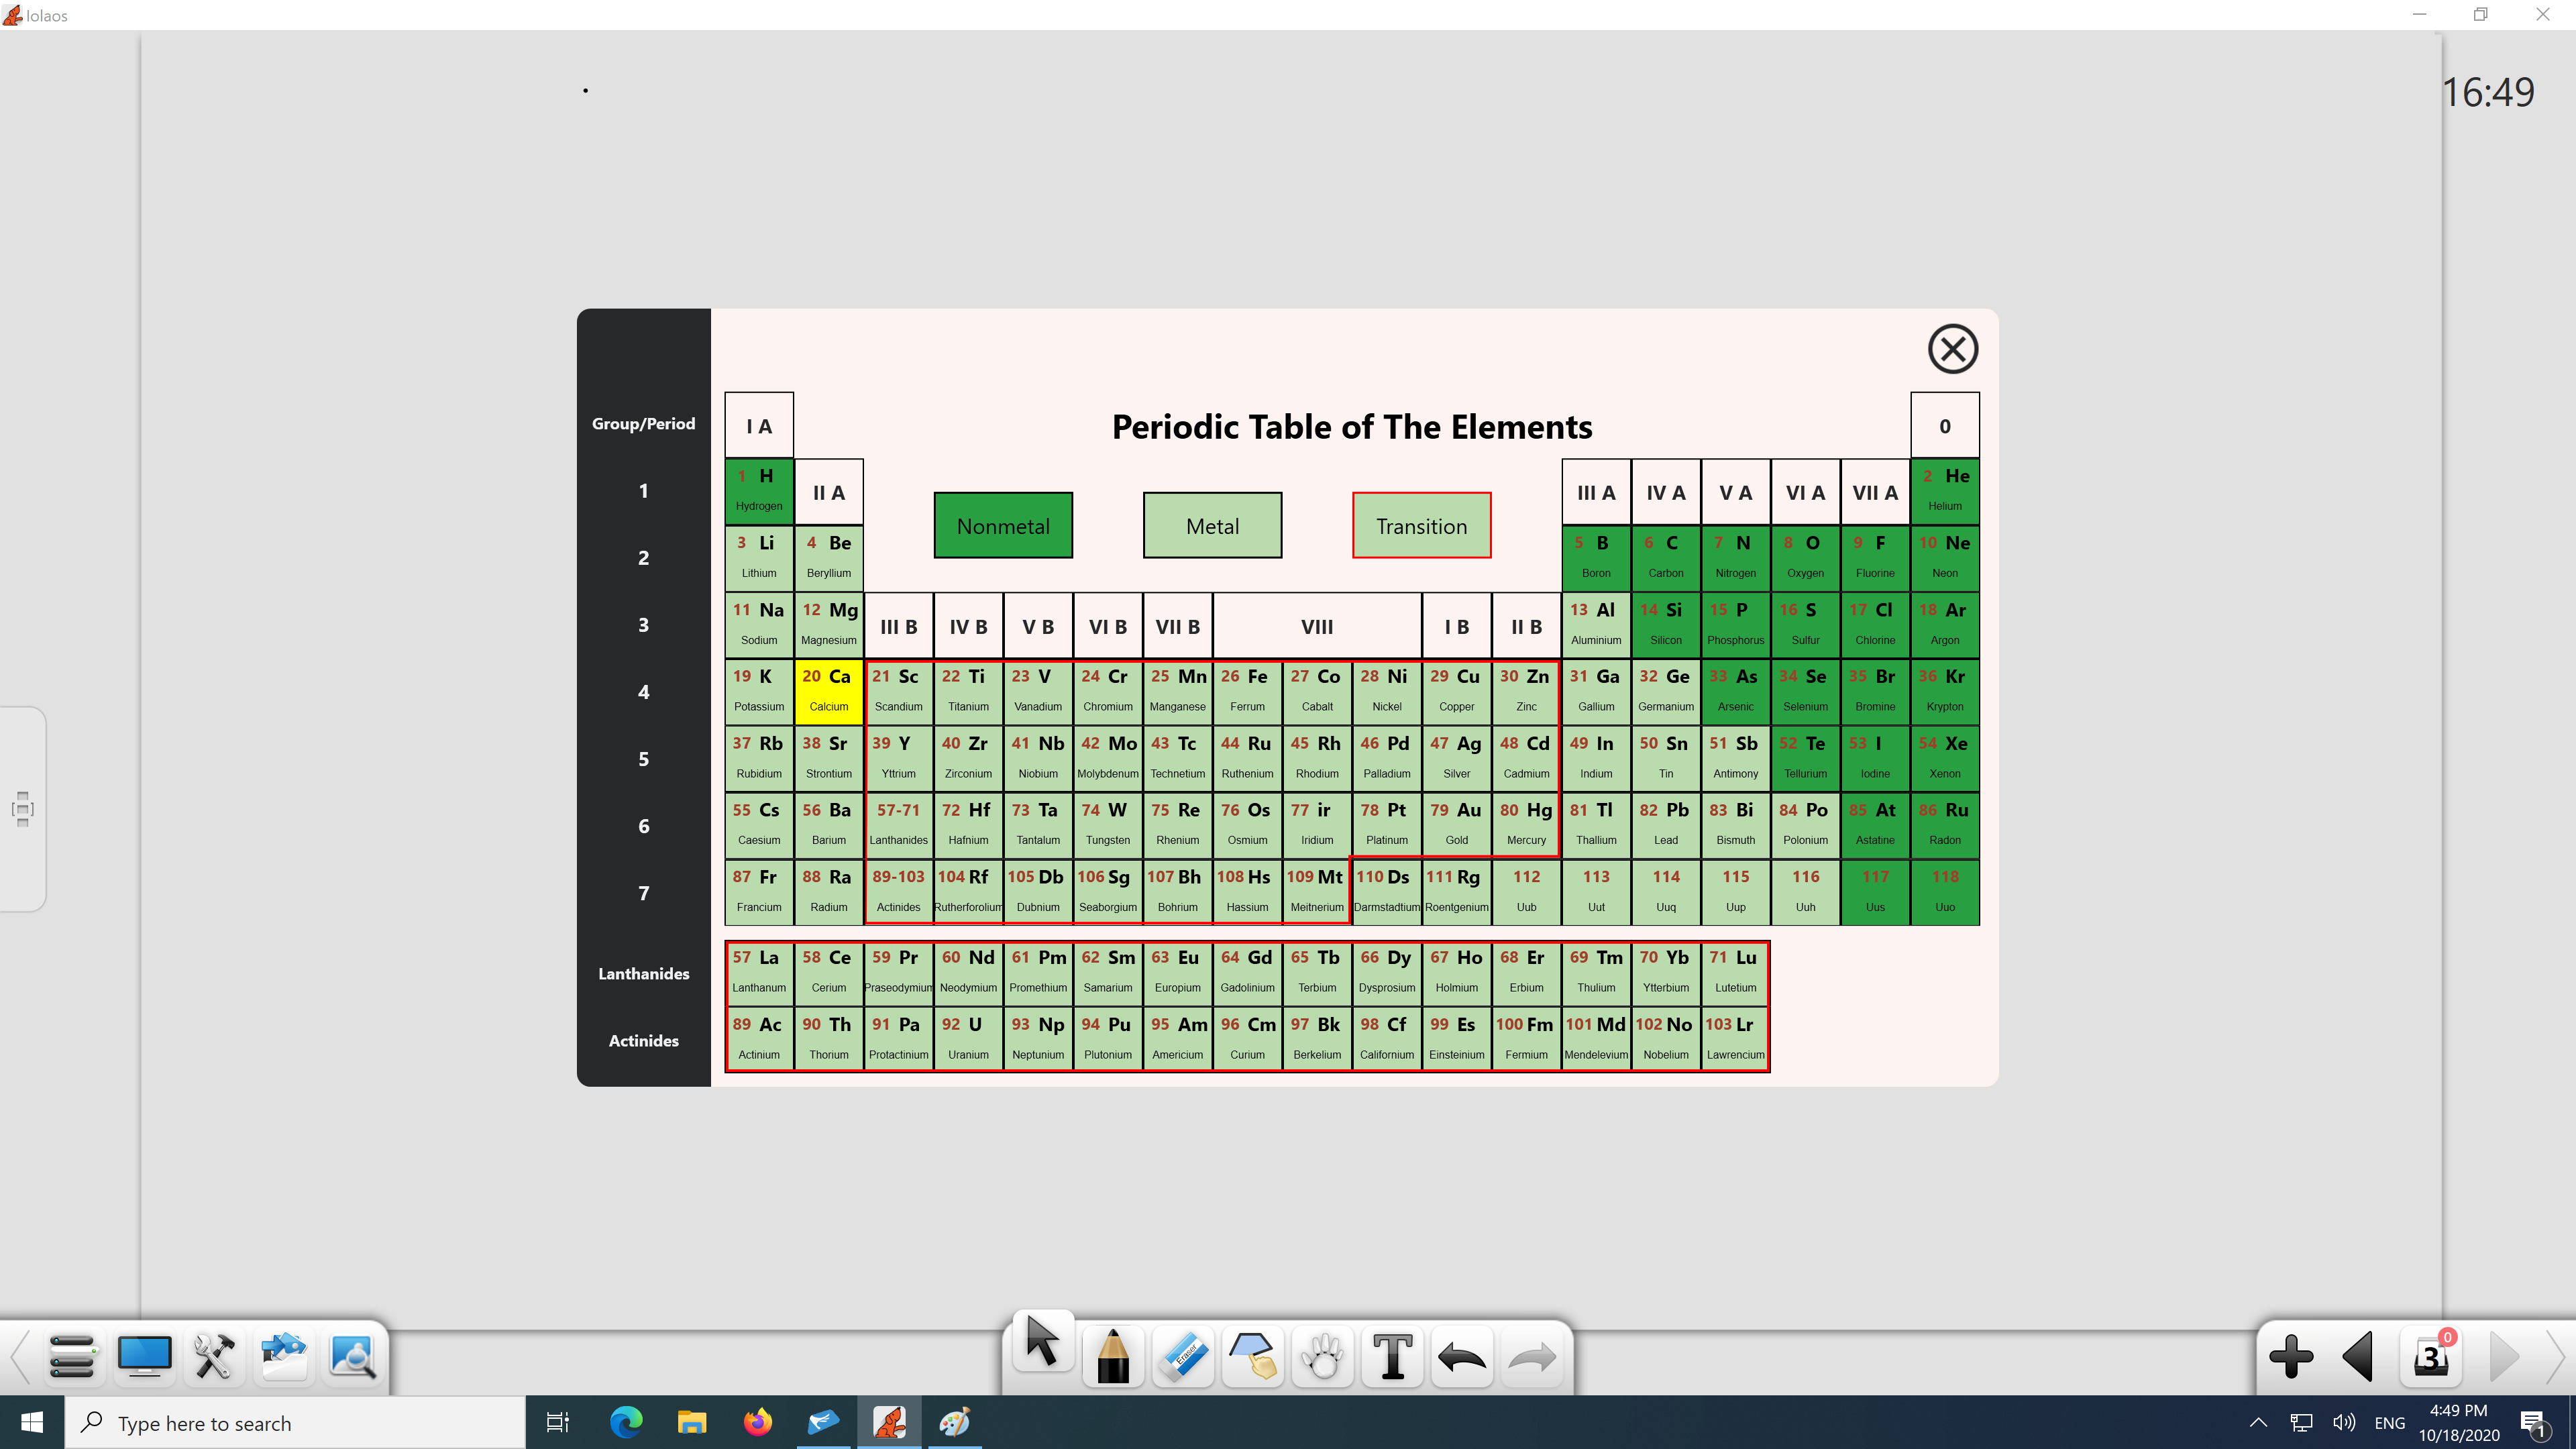Select the Text tool
Image resolution: width=2576 pixels, height=1449 pixels.
tap(1392, 1357)
